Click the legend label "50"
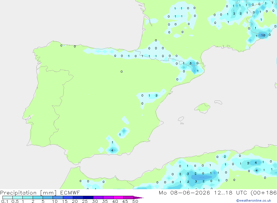 tap(135, 201)
